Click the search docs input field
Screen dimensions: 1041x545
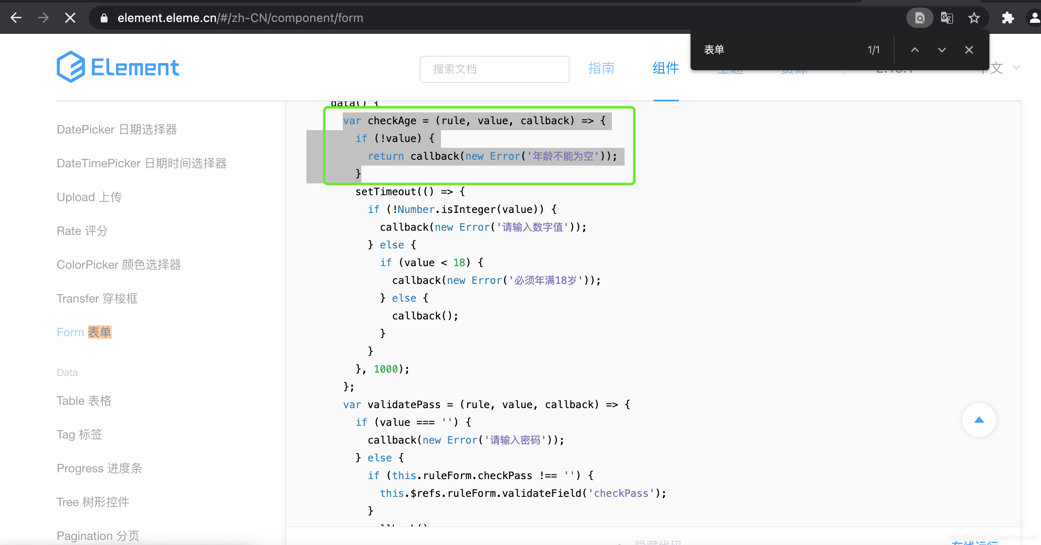coord(494,69)
